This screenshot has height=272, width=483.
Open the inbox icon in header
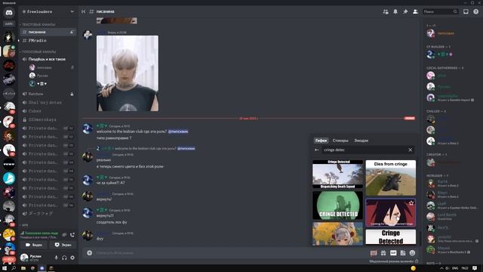pyautogui.click(x=466, y=12)
